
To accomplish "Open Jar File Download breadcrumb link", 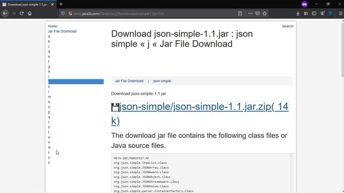I will click(129, 81).
